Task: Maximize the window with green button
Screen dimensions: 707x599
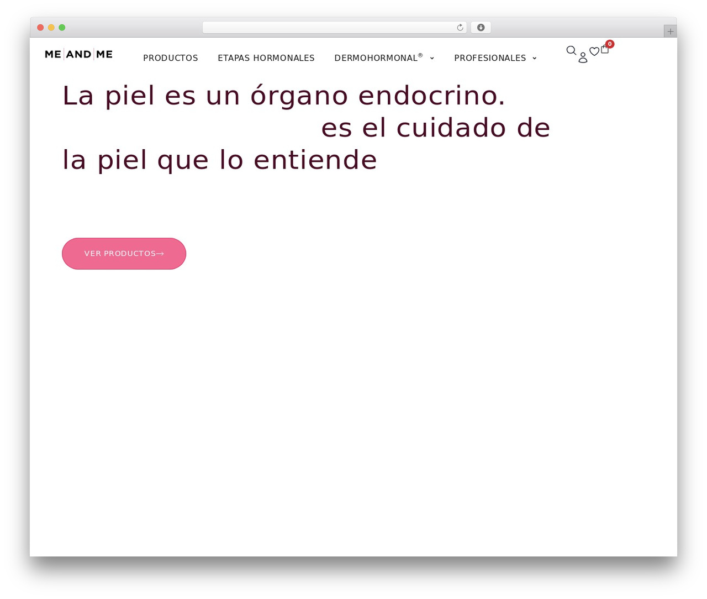Action: (62, 28)
